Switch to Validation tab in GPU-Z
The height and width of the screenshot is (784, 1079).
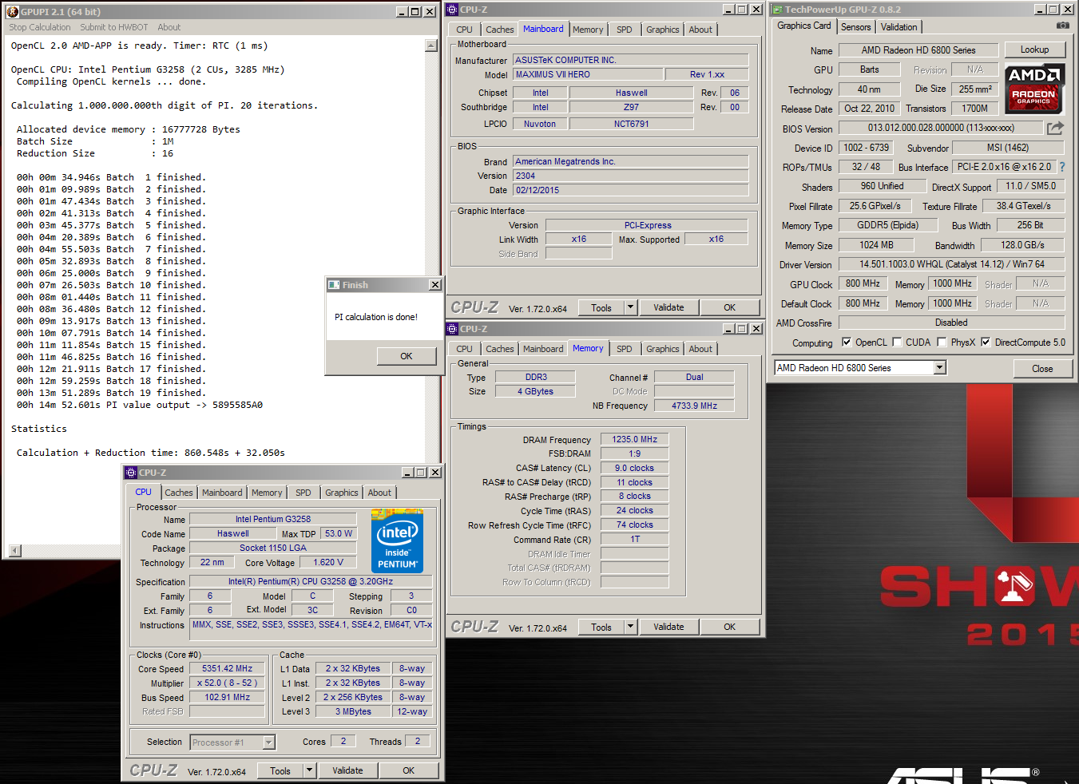899,27
